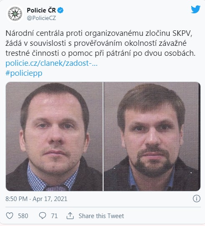Click the 71 replies count
The width and height of the screenshot is (205, 226).
pyautogui.click(x=54, y=216)
